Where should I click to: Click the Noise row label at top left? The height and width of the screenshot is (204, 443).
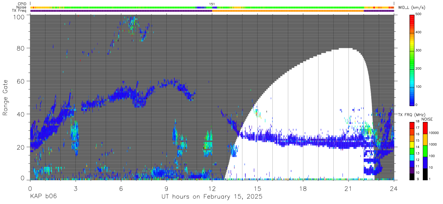(22, 7)
